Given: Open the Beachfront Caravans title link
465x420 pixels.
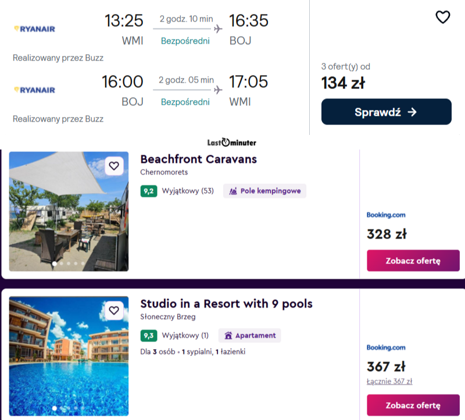Looking at the screenshot, I should (198, 159).
